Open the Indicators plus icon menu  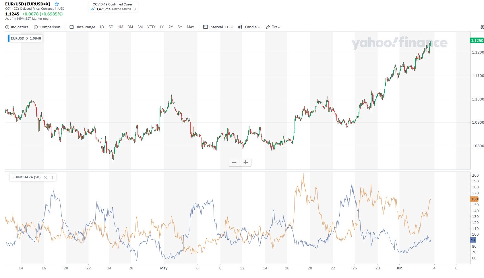point(7,27)
